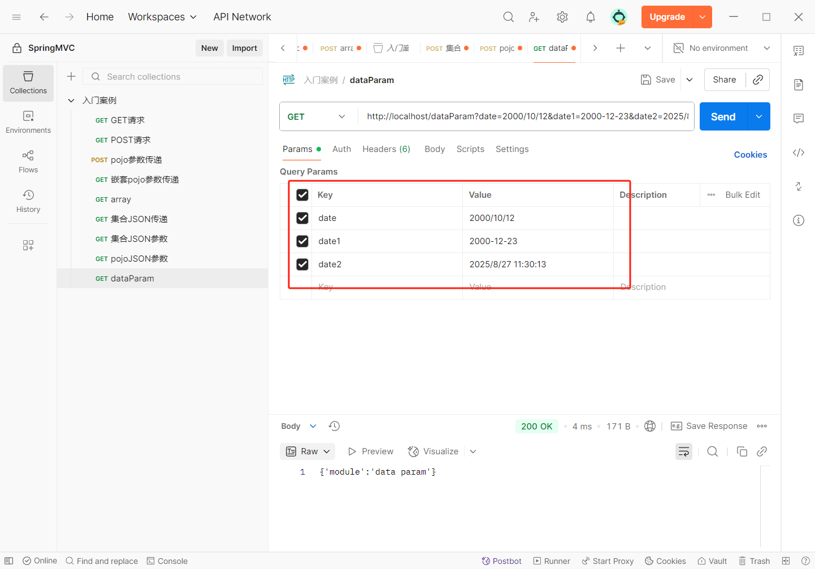
Task: Open History in the sidebar
Action: coord(28,202)
